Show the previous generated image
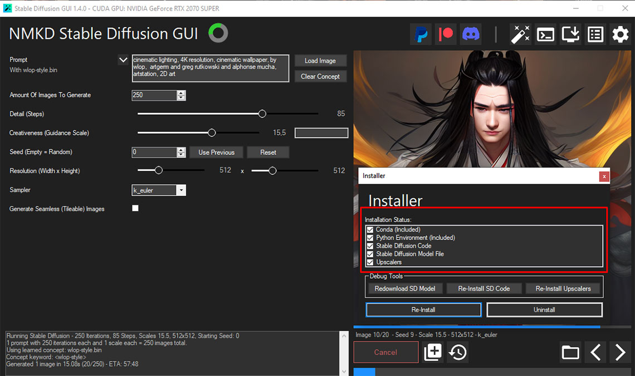This screenshot has width=635, height=376. pyautogui.click(x=595, y=352)
